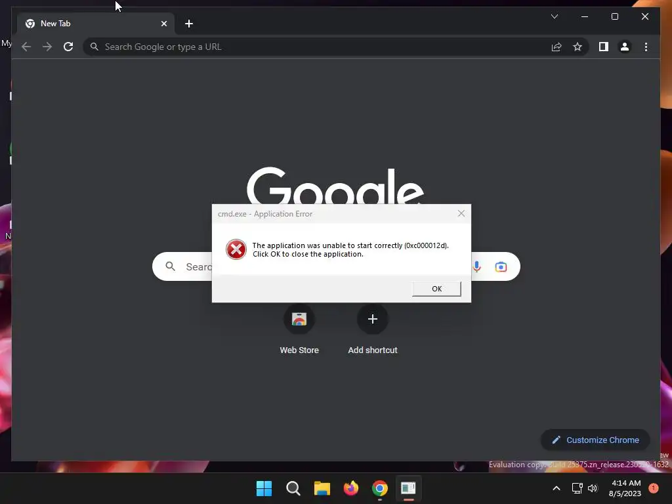
Task: Open the clock and date panel
Action: [625, 488]
